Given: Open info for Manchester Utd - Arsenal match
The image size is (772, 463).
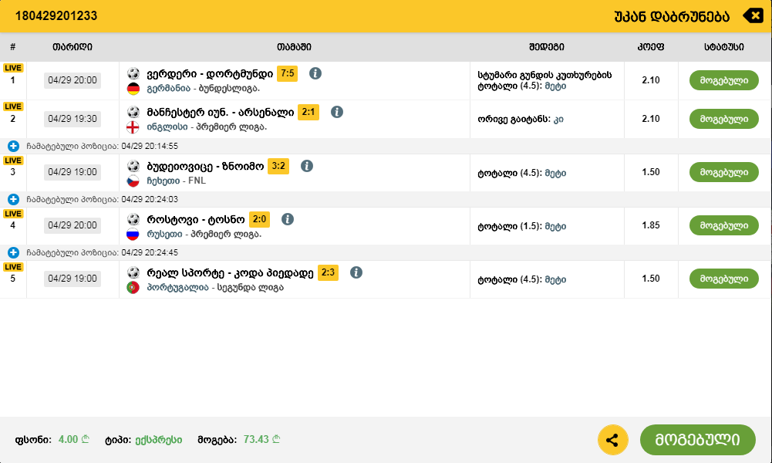Looking at the screenshot, I should coord(337,112).
